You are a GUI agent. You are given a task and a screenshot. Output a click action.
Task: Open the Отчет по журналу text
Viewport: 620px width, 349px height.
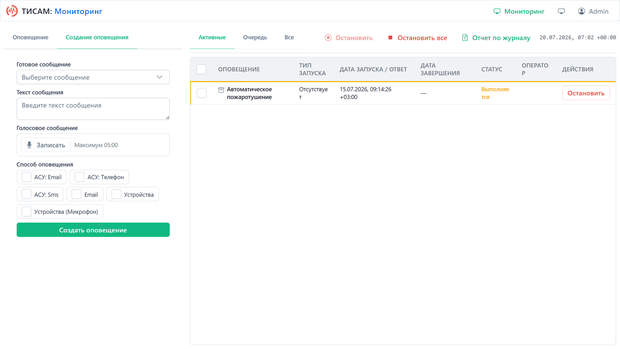(501, 38)
